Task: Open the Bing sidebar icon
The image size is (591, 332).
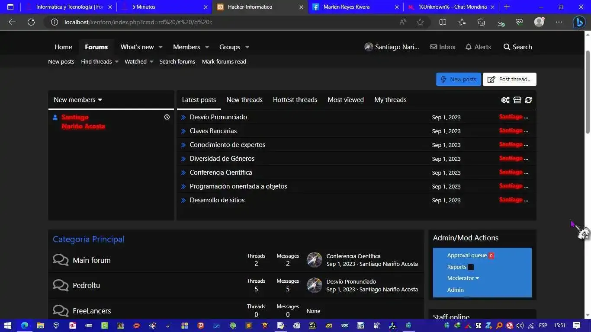Action: 579,22
